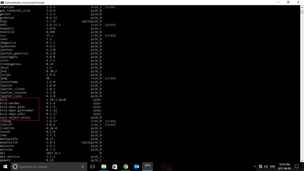This screenshot has height=171, width=304.
Task: Click the jupyter_console package name
Action: coord(13,93)
